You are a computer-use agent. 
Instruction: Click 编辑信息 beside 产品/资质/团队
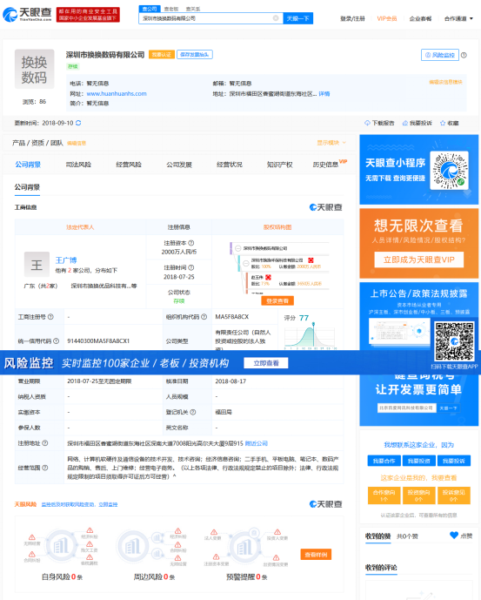pos(77,143)
